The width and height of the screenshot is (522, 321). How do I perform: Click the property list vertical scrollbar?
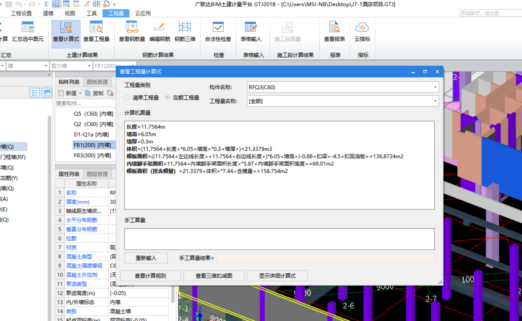point(173,295)
